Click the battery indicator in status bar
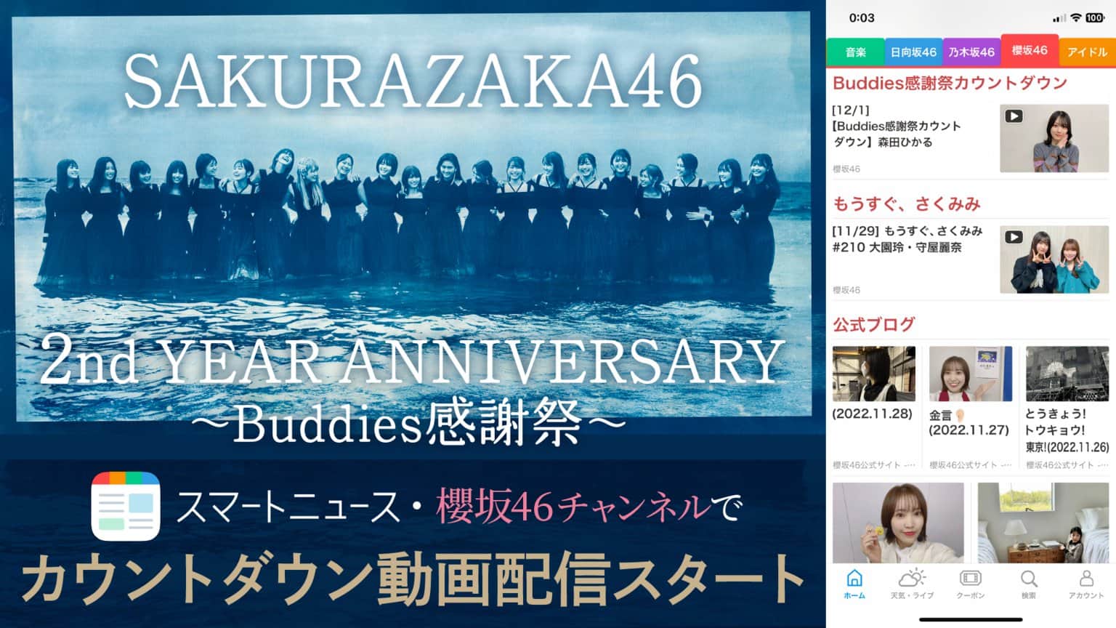This screenshot has height=628, width=1116. pyautogui.click(x=1095, y=17)
